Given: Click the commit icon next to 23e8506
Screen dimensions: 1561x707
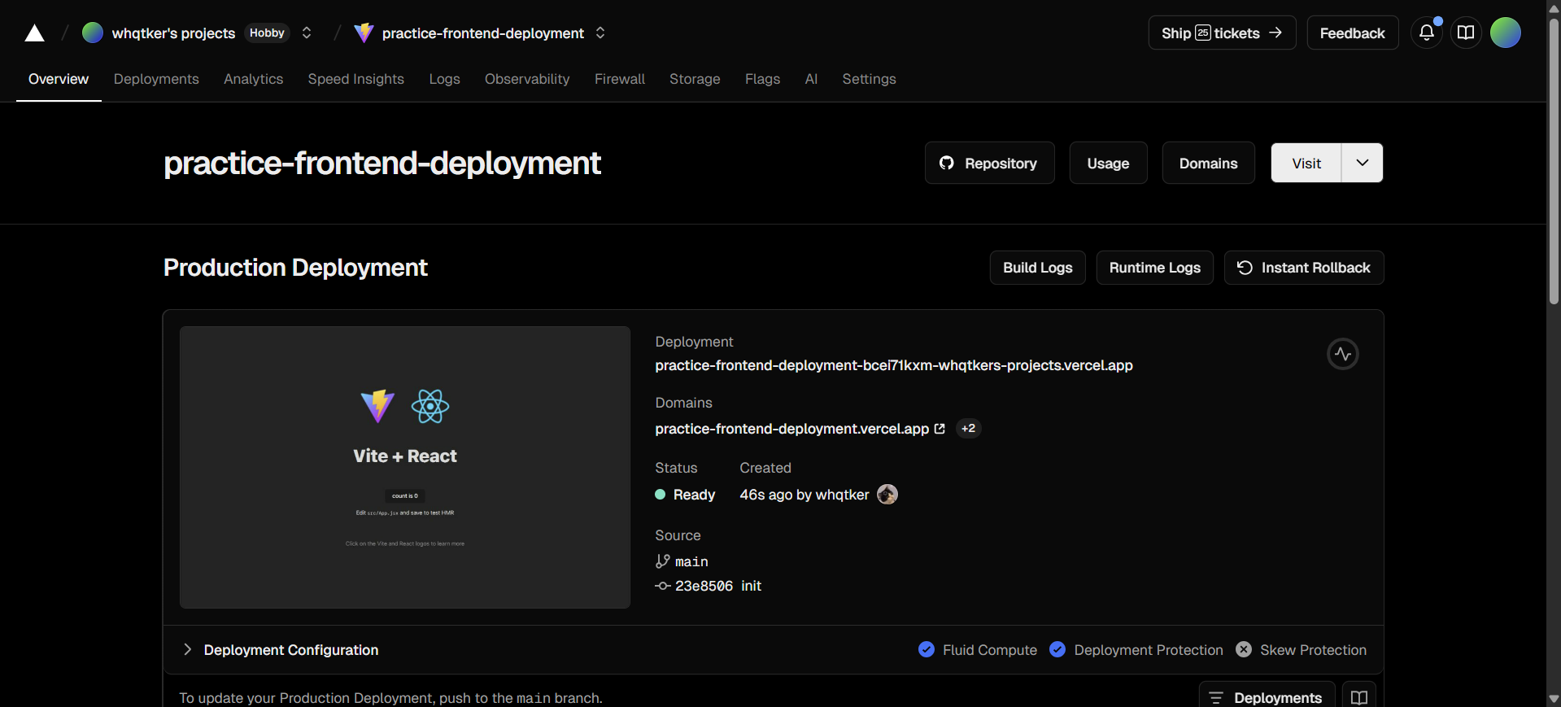Looking at the screenshot, I should (x=663, y=586).
